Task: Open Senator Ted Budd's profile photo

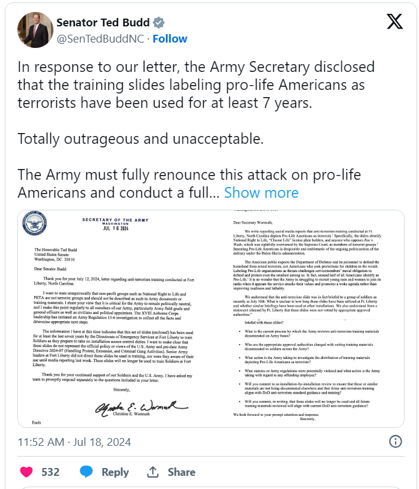Action: click(35, 30)
